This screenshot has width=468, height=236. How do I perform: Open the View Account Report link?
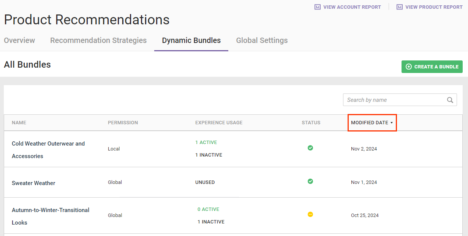(x=352, y=7)
